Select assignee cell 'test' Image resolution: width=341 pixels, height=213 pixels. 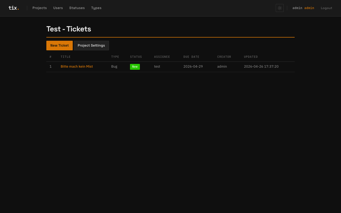[157, 67]
